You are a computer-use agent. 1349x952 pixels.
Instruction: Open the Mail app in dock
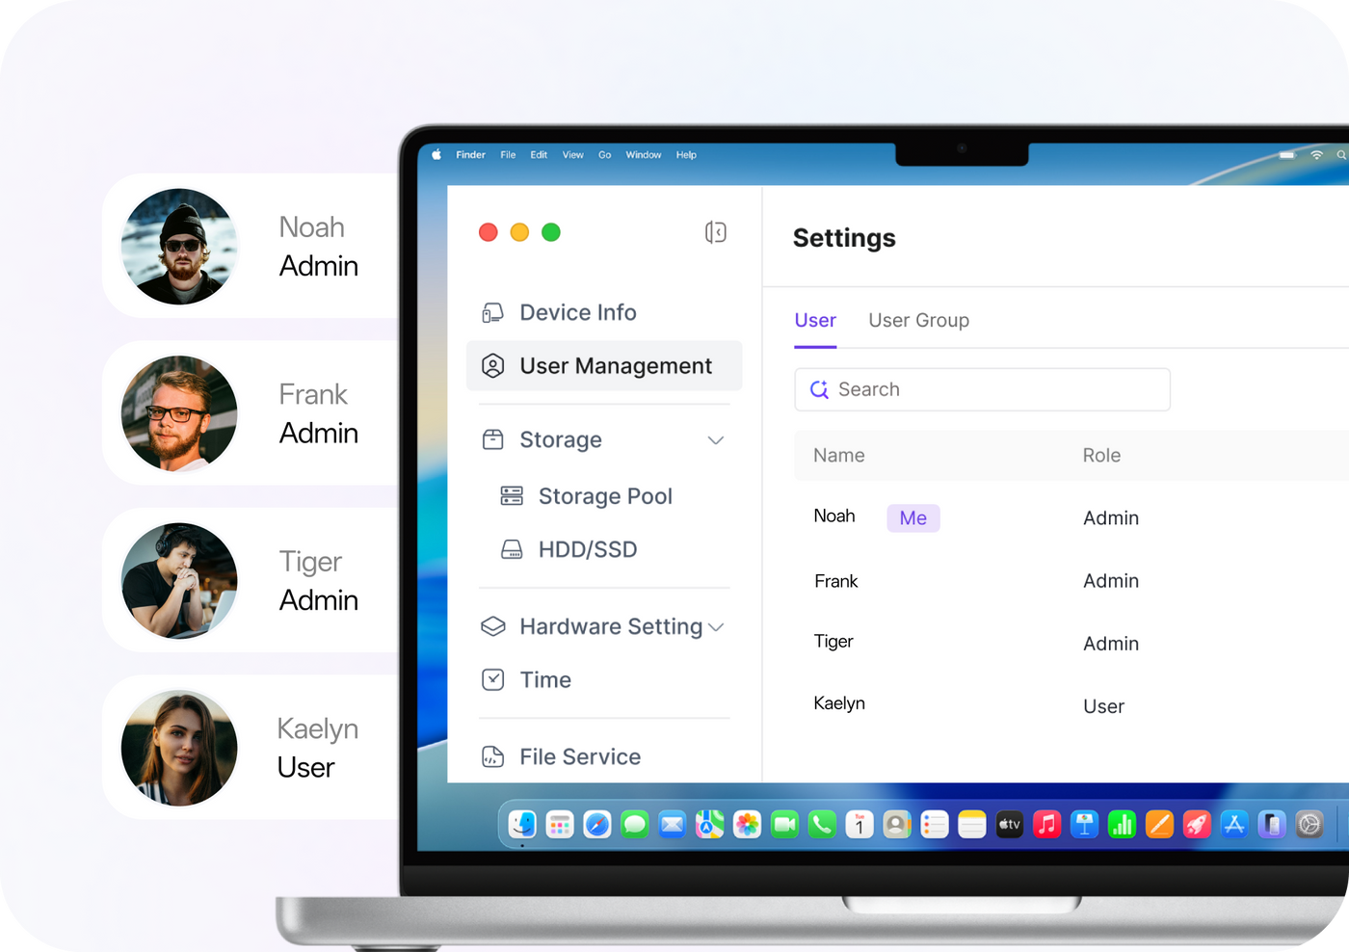(672, 824)
